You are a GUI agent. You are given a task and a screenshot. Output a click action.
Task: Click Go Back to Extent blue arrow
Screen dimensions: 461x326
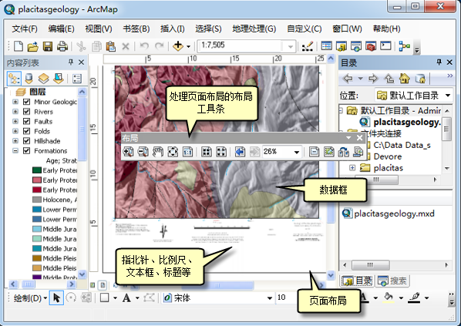240,152
